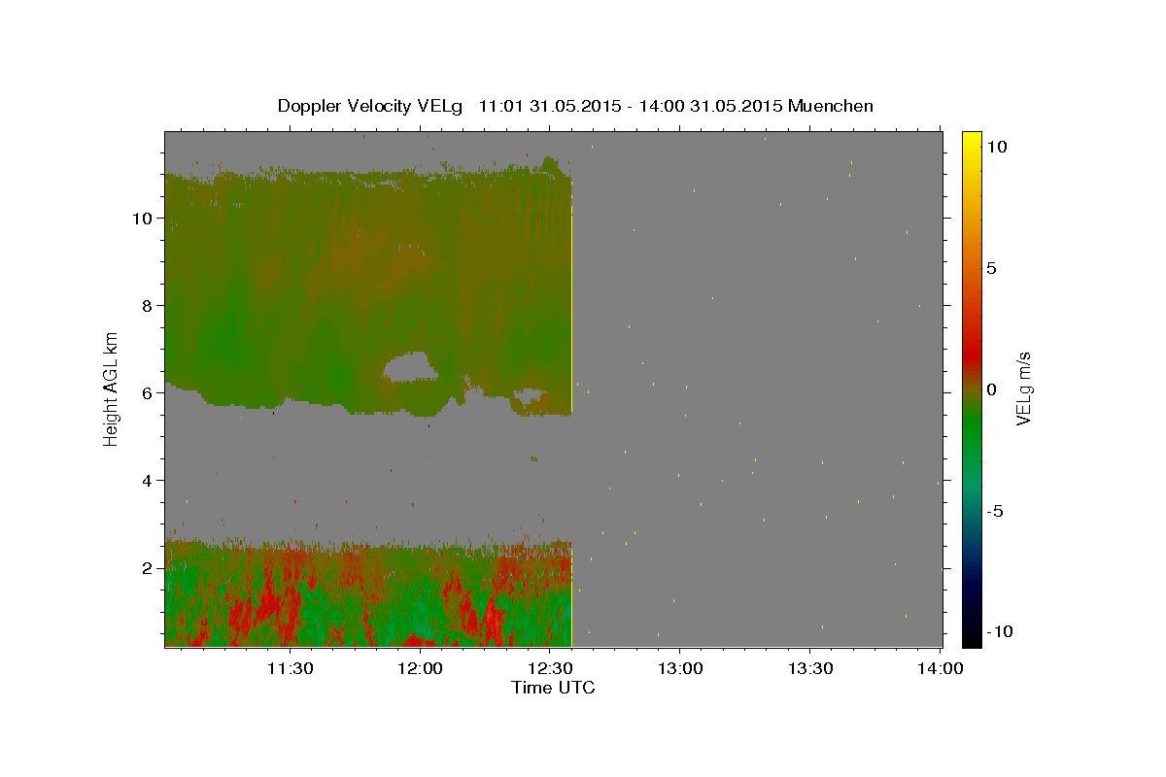Click the colorbar label '10' at top

pyautogui.click(x=997, y=146)
